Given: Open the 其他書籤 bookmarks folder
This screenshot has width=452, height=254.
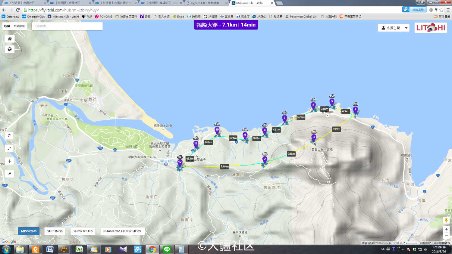Looking at the screenshot, I should coord(442,17).
